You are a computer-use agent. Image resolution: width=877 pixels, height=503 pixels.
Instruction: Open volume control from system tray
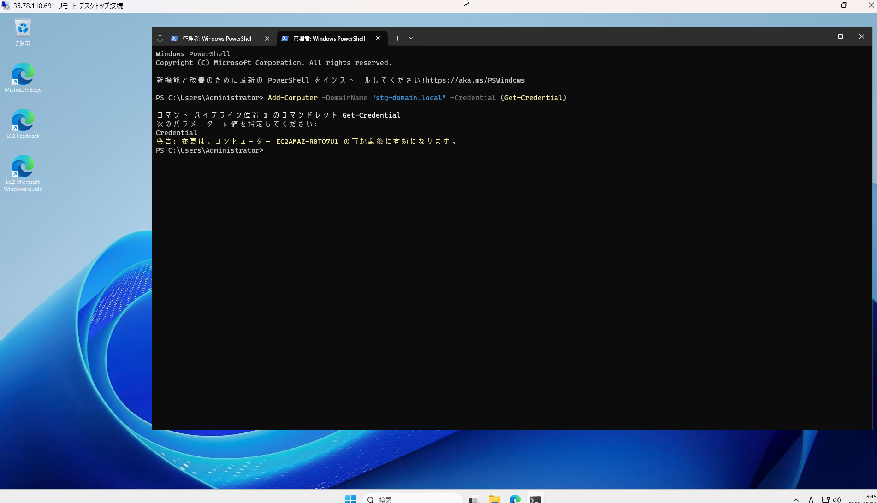point(837,499)
